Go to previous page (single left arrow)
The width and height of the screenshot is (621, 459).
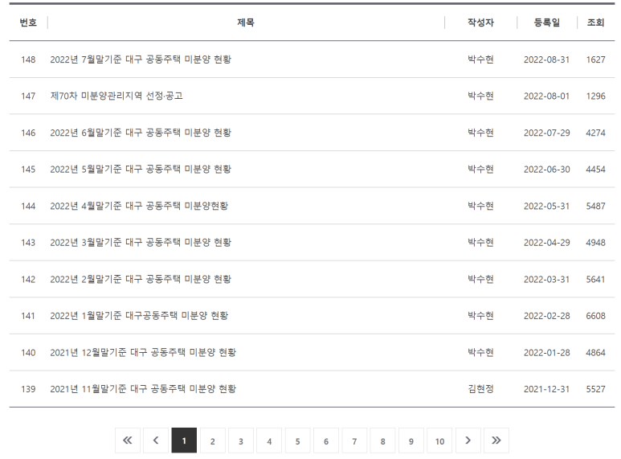[x=156, y=441]
